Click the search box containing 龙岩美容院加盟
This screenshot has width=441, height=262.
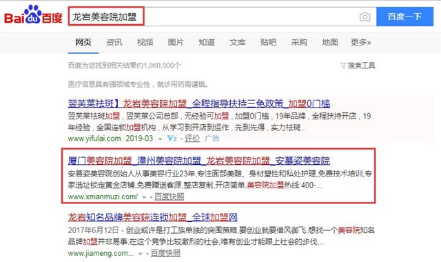pyautogui.click(x=222, y=17)
